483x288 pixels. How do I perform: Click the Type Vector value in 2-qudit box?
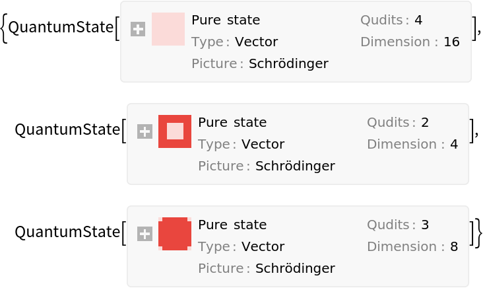263,144
